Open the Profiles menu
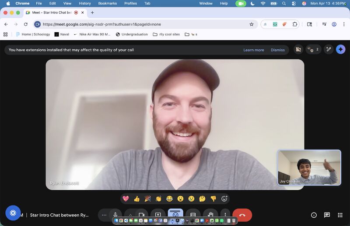 coord(130,3)
